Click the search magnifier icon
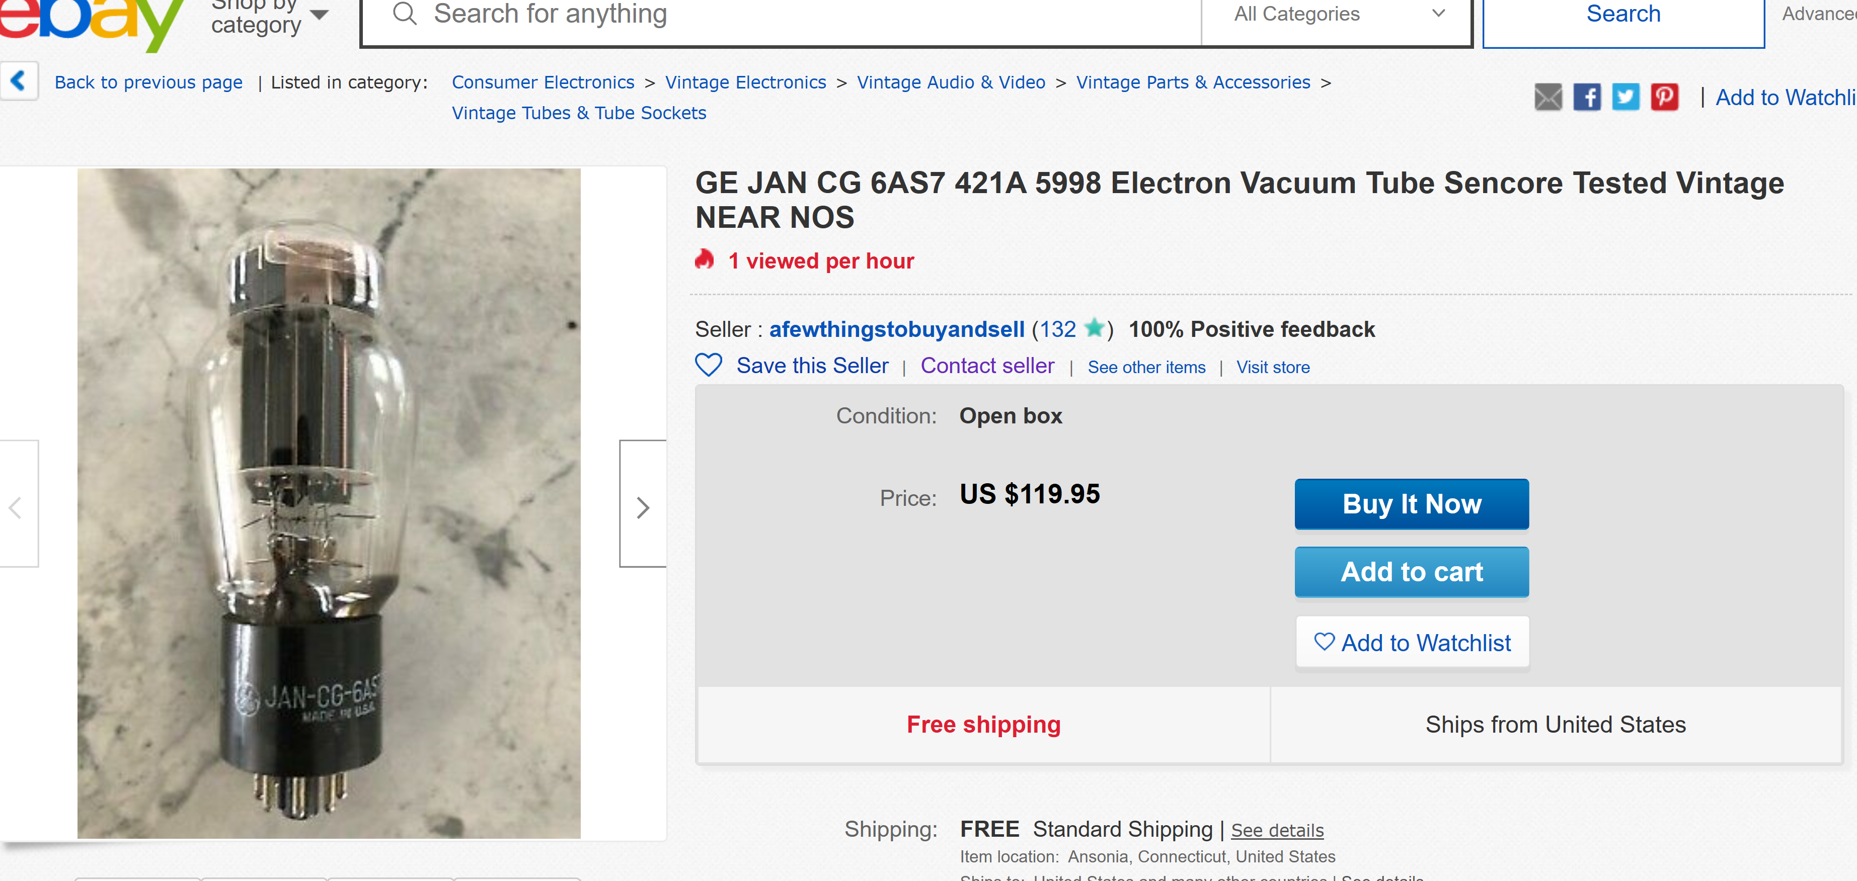The width and height of the screenshot is (1857, 881). (x=405, y=15)
